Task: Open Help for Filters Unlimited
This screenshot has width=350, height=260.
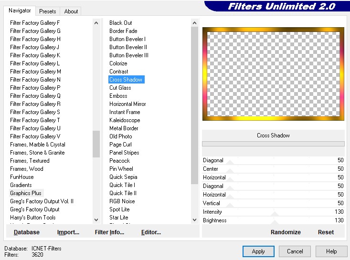Action: coord(331,251)
